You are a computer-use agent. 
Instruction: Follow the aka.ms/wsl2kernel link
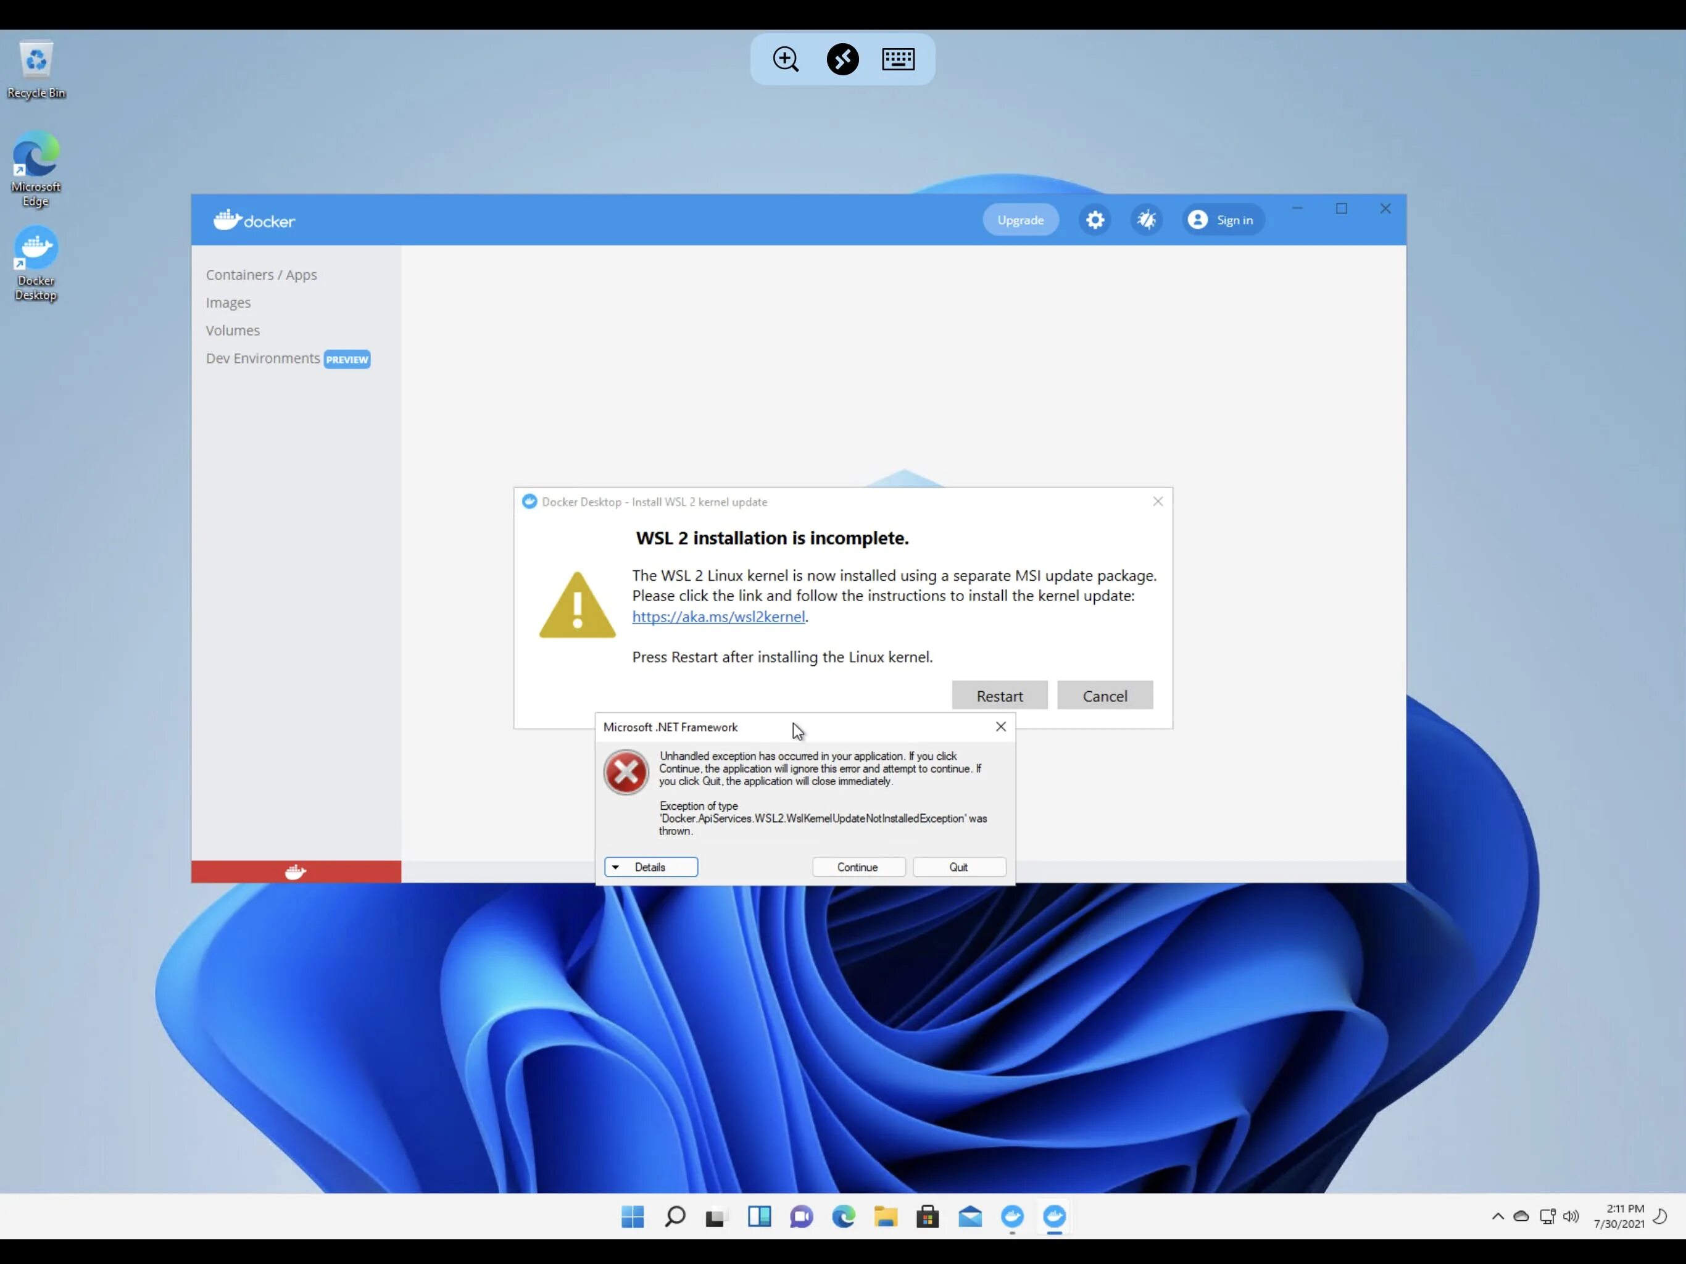[x=718, y=616]
